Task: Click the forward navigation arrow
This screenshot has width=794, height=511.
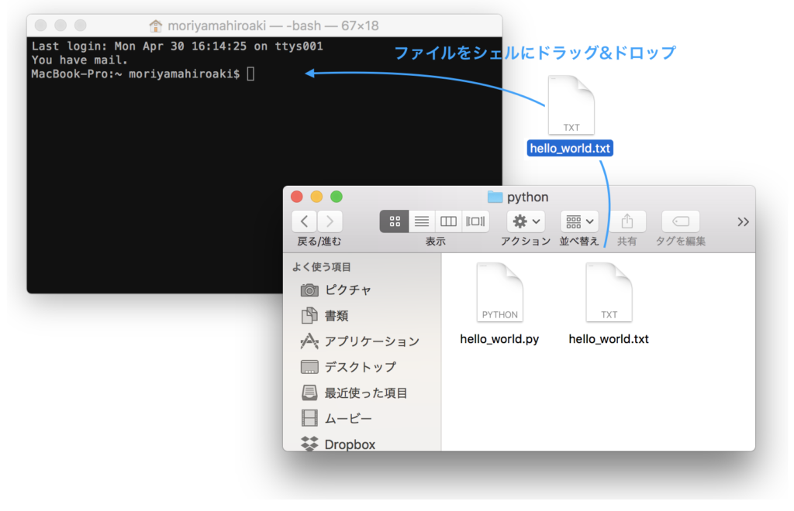Action: pos(330,221)
